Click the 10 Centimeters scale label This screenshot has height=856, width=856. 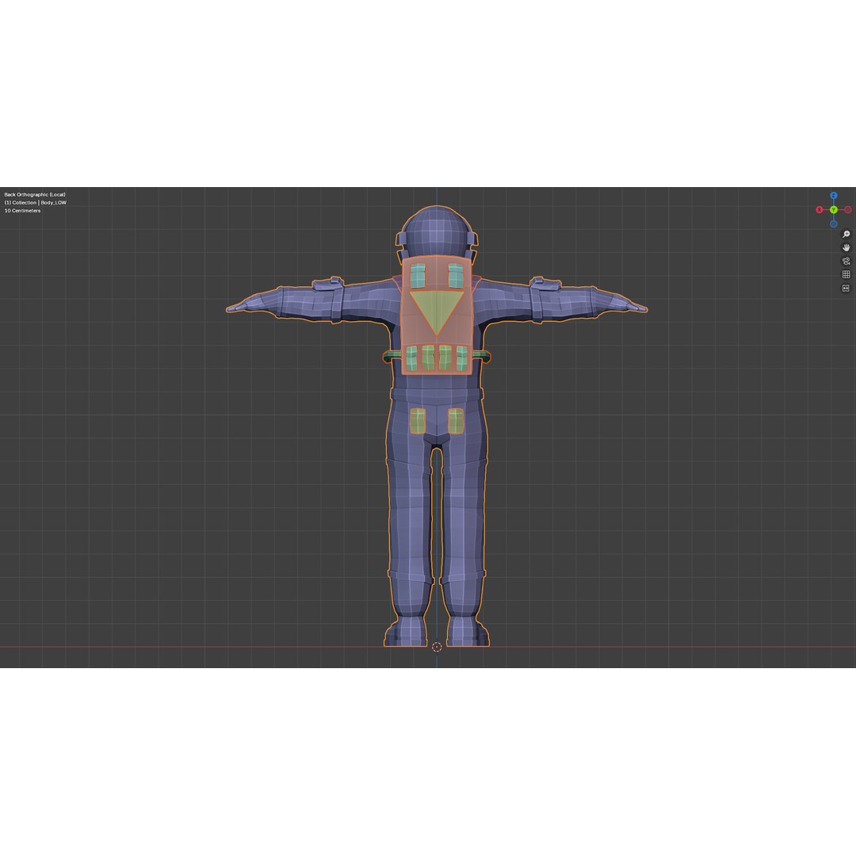click(x=24, y=210)
